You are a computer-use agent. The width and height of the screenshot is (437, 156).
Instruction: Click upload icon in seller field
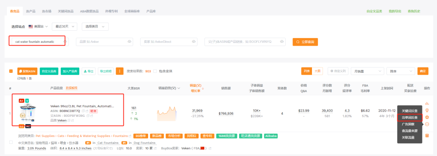click(194, 42)
